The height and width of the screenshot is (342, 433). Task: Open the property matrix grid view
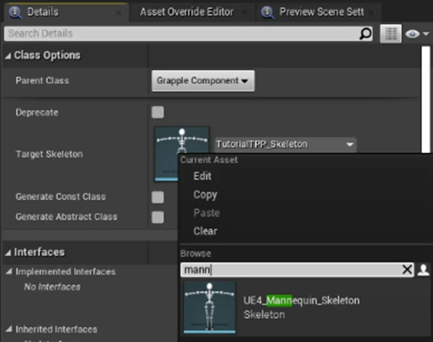(x=391, y=33)
